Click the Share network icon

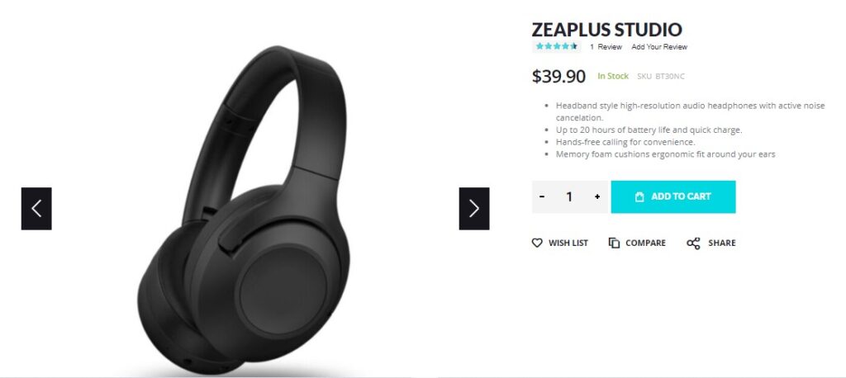point(693,243)
